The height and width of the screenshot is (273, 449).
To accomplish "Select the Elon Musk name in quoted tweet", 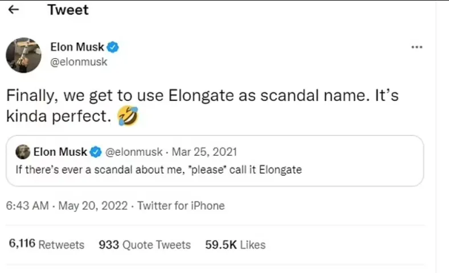I will pyautogui.click(x=60, y=152).
